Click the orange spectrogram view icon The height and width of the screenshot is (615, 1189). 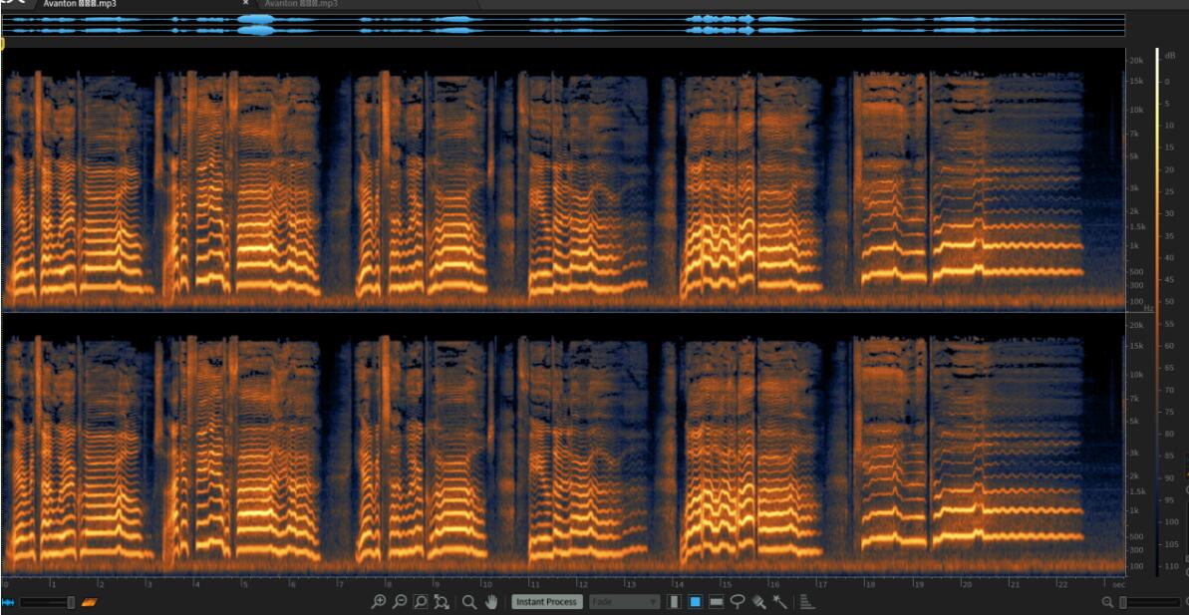point(89,602)
